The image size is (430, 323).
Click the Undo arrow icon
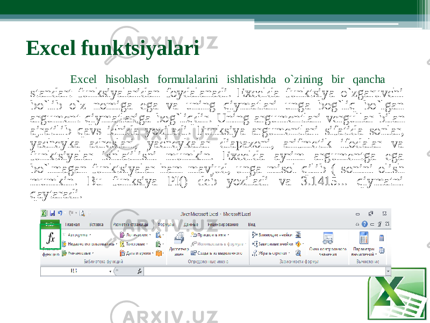click(60, 213)
